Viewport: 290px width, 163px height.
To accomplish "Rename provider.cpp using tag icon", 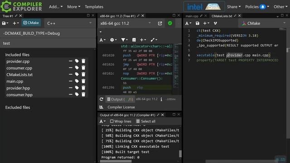I will click(x=77, y=61).
